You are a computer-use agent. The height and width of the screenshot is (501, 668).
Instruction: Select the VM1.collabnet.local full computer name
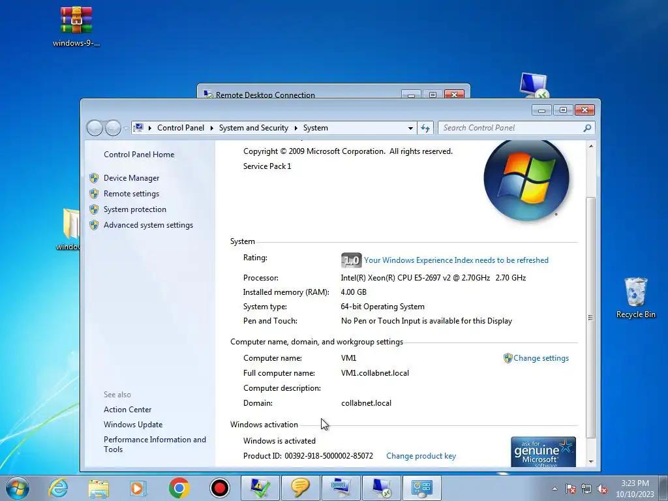coord(375,372)
